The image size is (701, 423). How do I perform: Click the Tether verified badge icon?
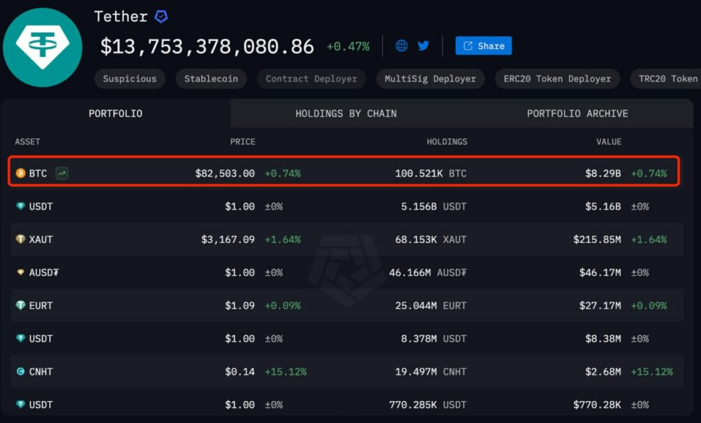pyautogui.click(x=160, y=16)
